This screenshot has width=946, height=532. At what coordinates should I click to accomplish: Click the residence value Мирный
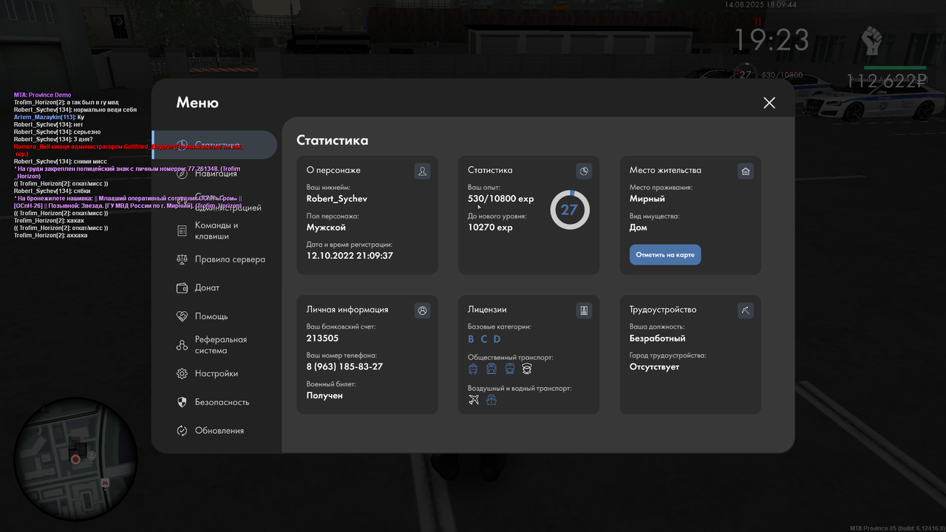[x=647, y=199]
